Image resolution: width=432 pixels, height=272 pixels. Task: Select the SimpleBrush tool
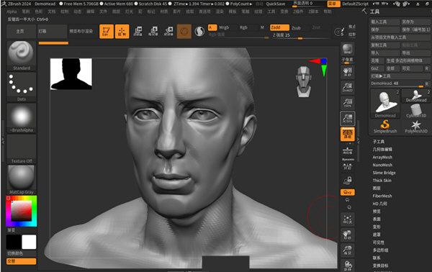[385, 127]
